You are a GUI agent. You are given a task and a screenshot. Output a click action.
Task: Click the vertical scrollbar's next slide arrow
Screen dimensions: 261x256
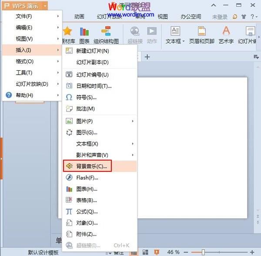258,222
